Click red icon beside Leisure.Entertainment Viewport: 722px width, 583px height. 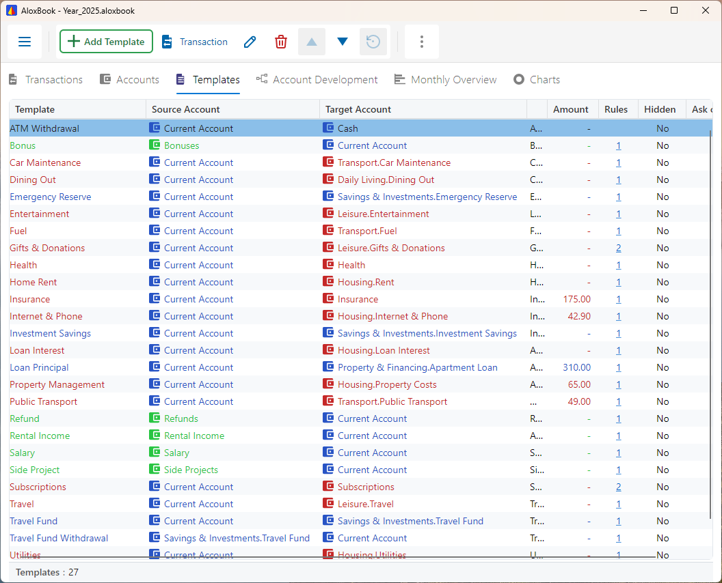[328, 213]
